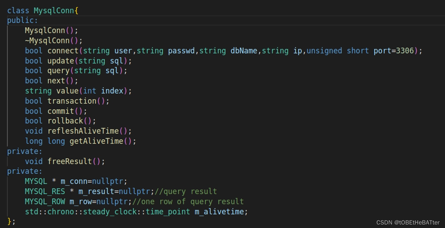
Task: Select the m_row member declaration
Action: pyautogui.click(x=74, y=201)
